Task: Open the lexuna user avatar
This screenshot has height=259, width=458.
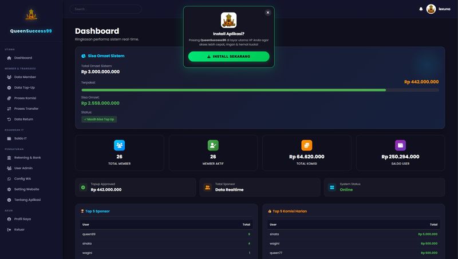Action: tap(431, 9)
